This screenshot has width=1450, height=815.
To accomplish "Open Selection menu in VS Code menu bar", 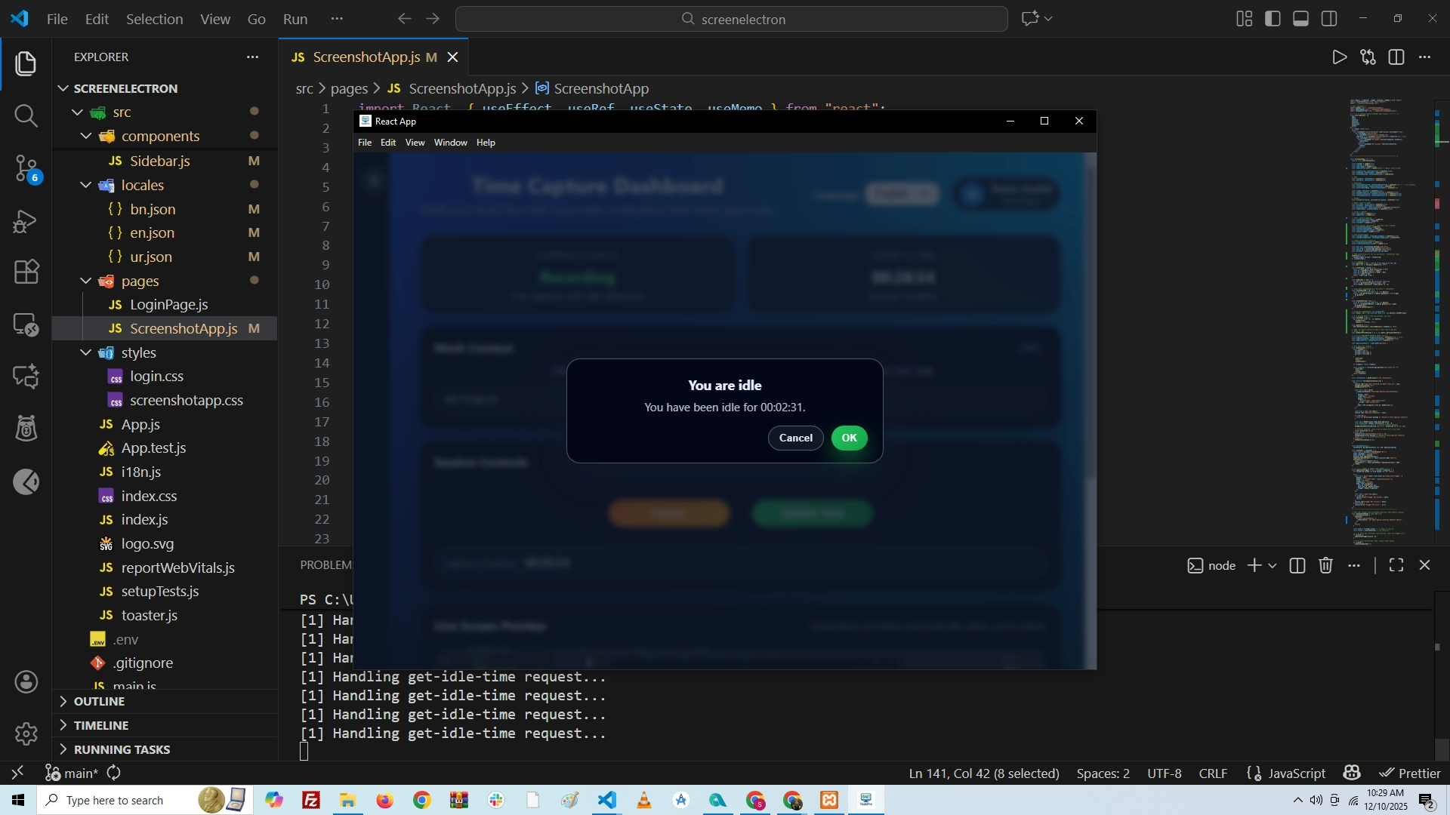I will point(154,19).
